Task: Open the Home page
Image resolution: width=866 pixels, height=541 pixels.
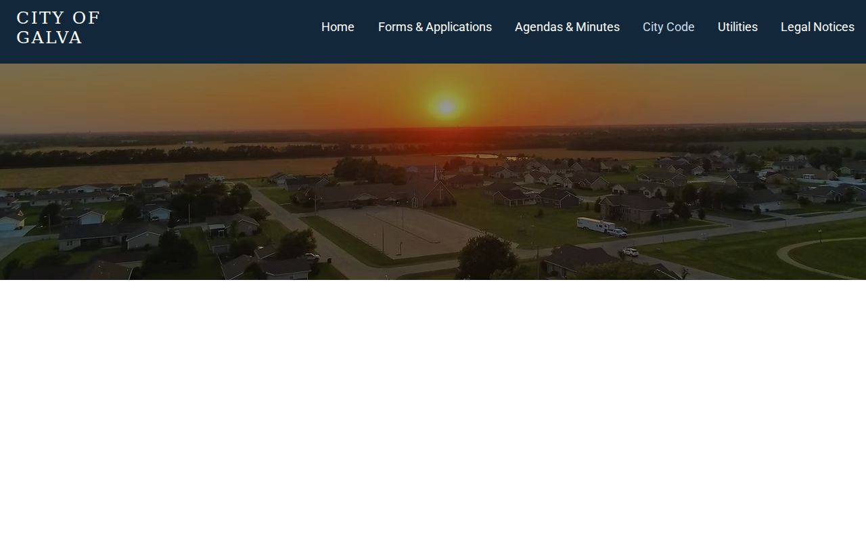Action: click(338, 27)
